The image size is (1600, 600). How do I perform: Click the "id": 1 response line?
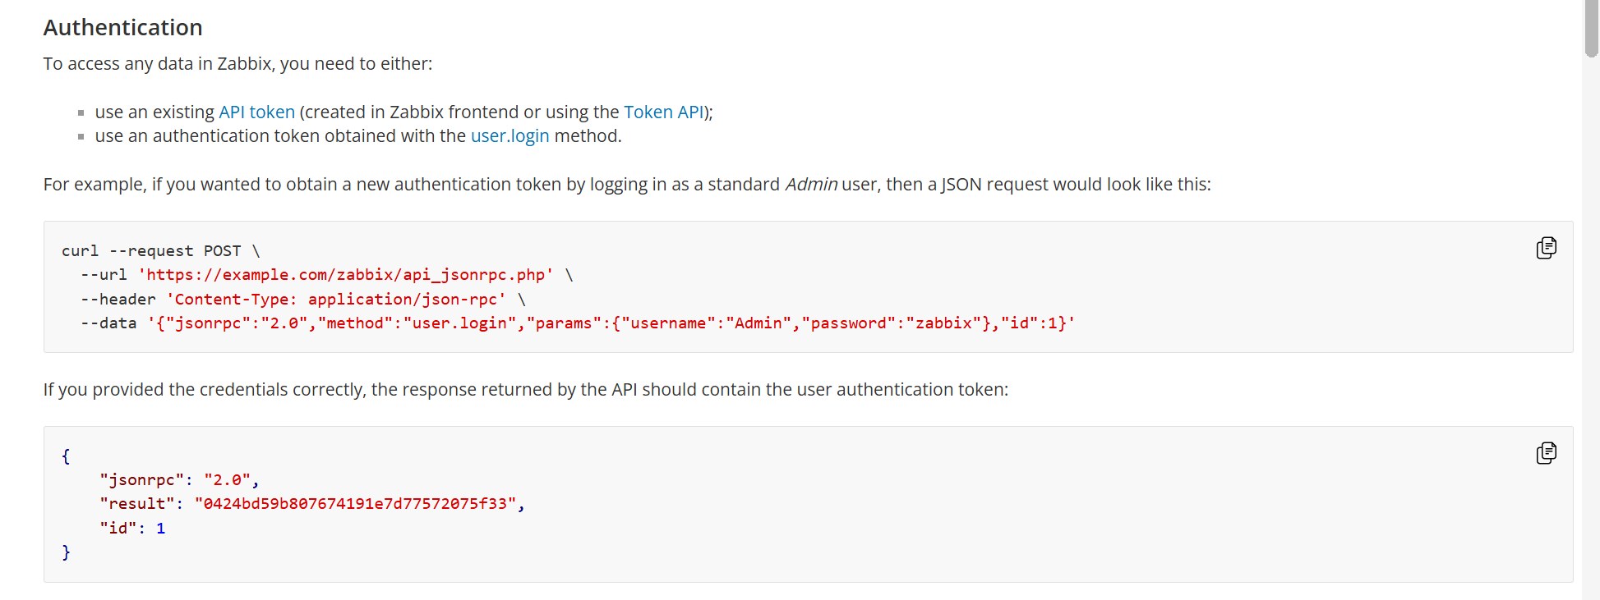[132, 529]
